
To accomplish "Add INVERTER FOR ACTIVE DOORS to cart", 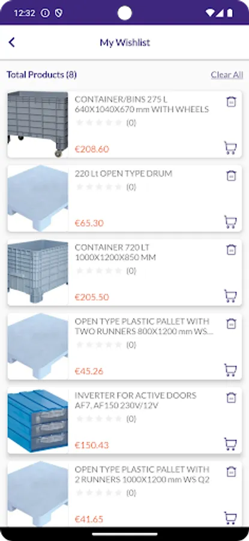I will [x=230, y=444].
